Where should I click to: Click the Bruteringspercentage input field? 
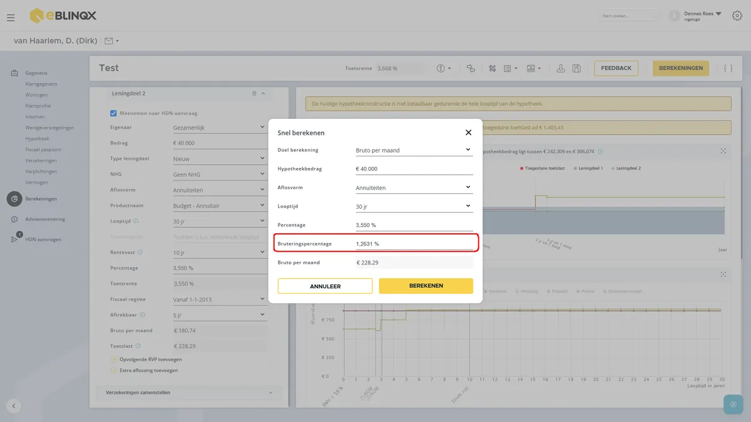tap(414, 244)
